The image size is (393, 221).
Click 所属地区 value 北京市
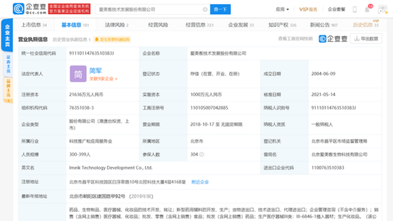click(x=197, y=141)
